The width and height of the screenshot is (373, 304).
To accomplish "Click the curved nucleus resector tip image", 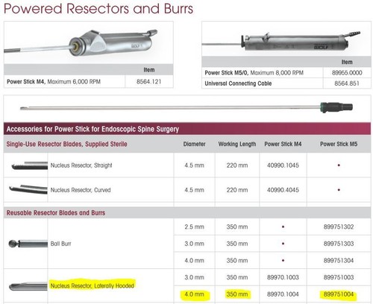I will (x=28, y=189).
